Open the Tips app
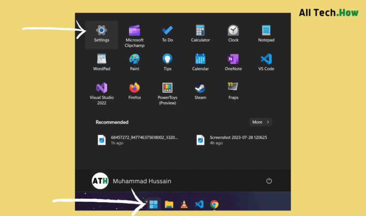The width and height of the screenshot is (366, 216). 167,62
